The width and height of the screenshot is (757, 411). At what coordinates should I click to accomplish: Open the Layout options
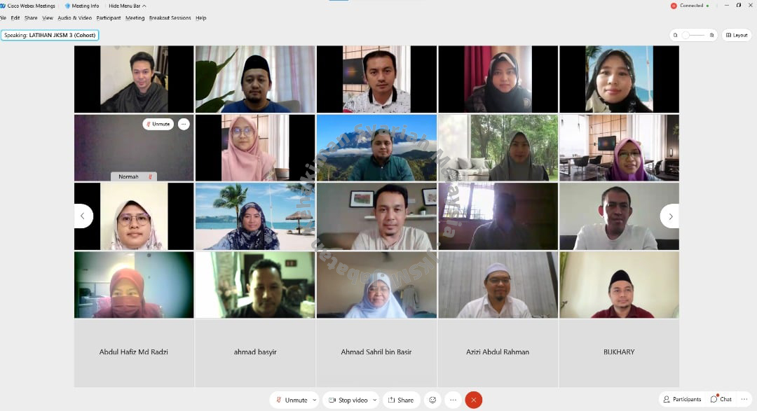click(737, 35)
